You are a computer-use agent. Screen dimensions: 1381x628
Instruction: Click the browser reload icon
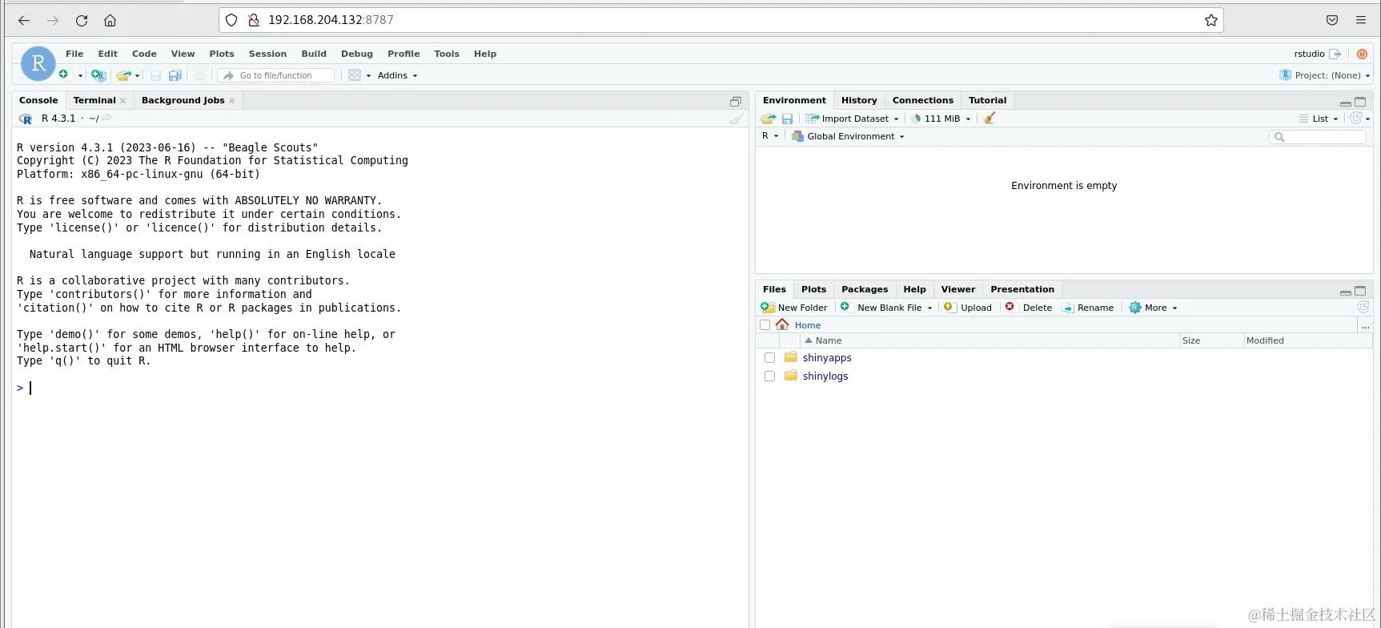(x=82, y=21)
